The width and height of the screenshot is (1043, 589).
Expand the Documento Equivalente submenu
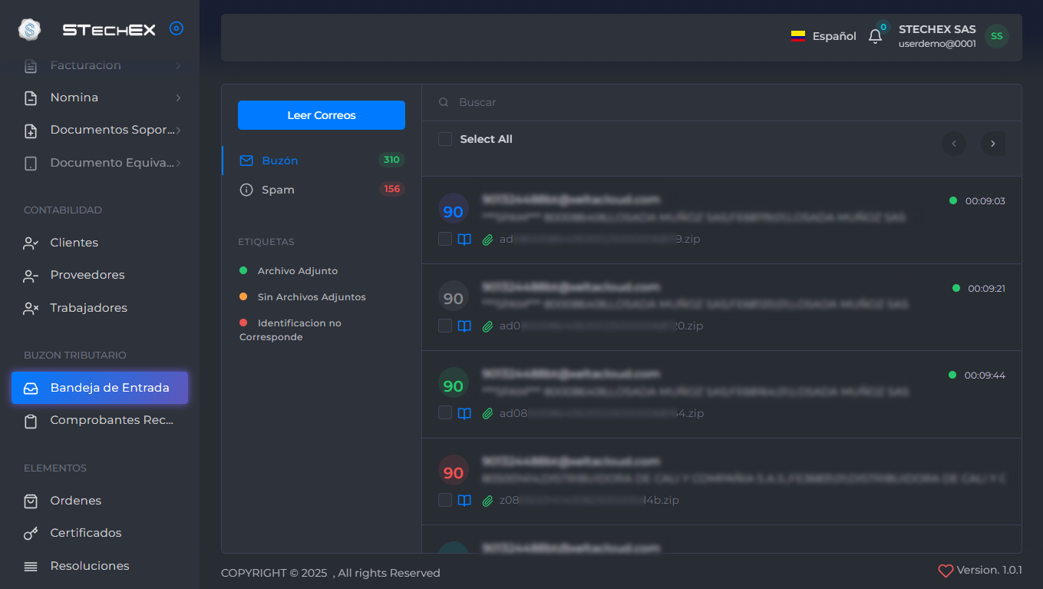coord(178,163)
